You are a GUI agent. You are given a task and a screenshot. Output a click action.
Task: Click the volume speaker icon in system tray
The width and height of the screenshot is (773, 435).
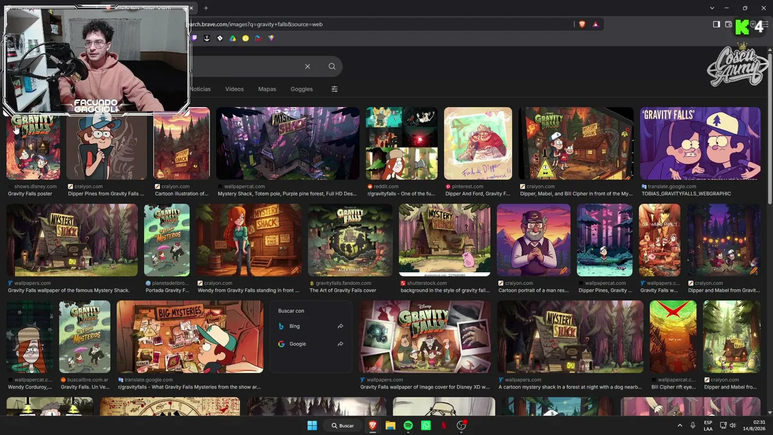point(734,425)
